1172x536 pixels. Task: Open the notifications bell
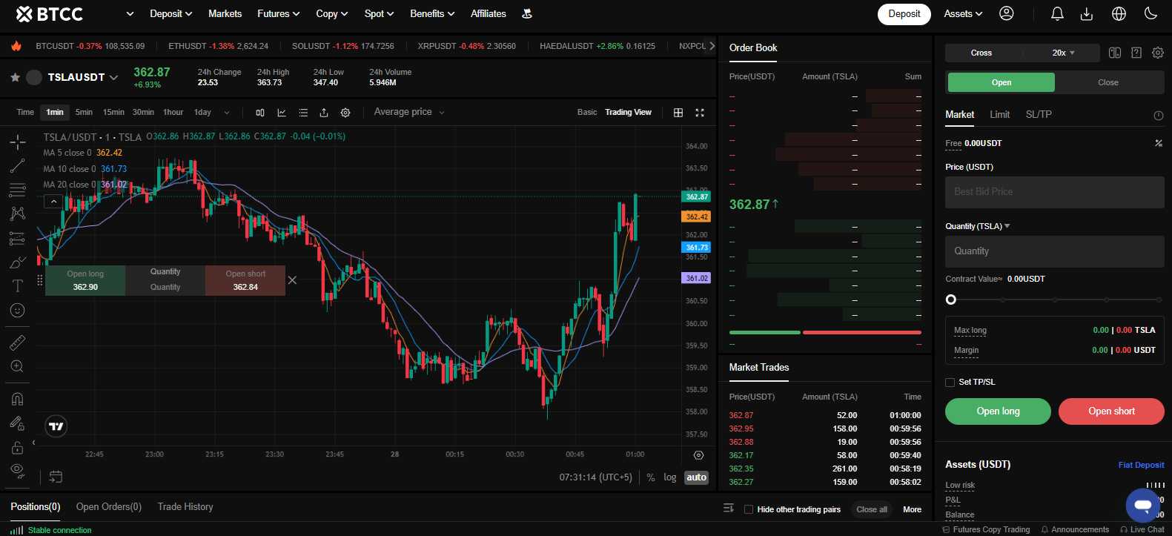click(x=1058, y=13)
